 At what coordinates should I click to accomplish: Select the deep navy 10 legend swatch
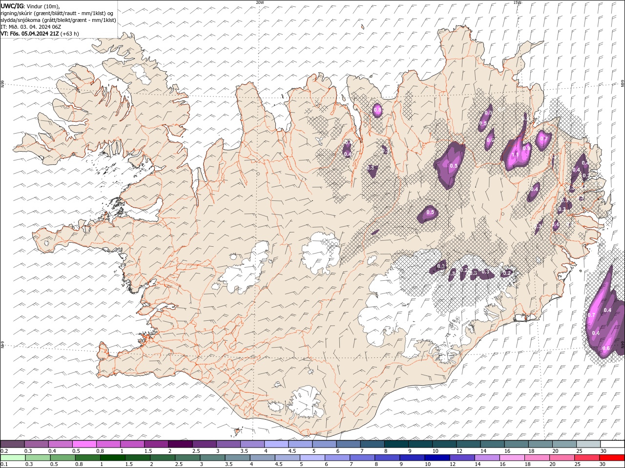437,458
